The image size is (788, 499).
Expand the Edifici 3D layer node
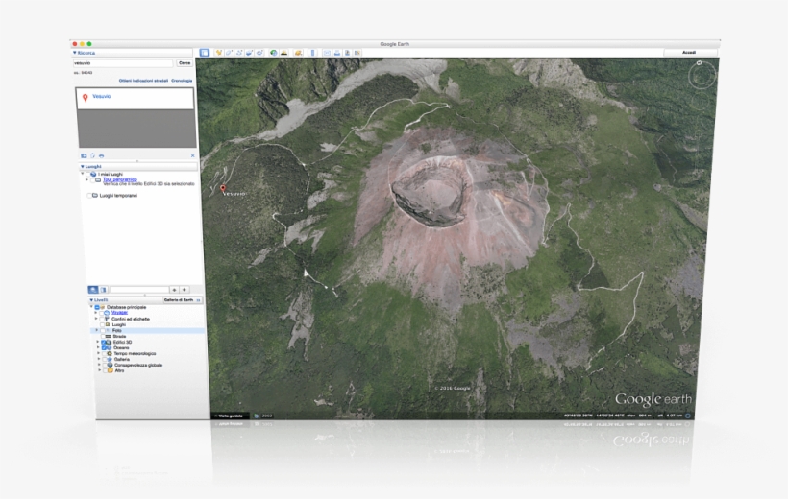tap(98, 342)
